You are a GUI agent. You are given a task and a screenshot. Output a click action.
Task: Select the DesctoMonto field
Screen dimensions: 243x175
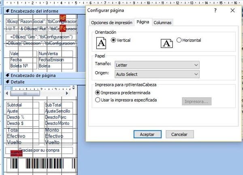point(59,124)
